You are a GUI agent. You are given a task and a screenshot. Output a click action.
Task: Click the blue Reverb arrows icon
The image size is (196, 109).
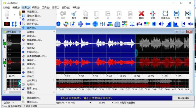[x=80, y=24]
